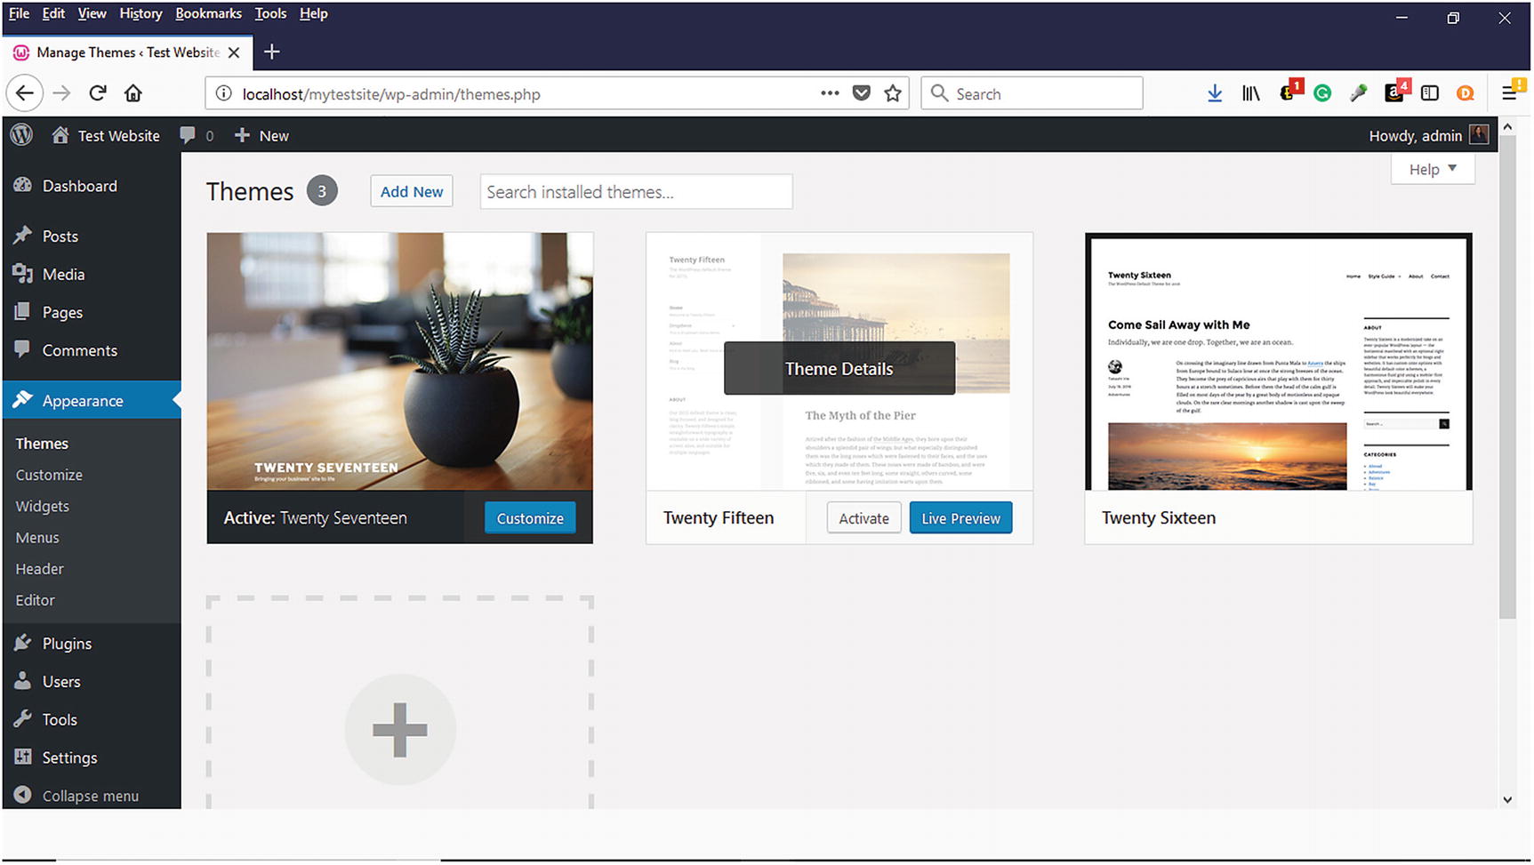Customize the active Twenty Seventeen theme
This screenshot has width=1534, height=865.
point(530,518)
